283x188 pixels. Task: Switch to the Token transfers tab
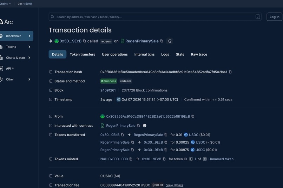pyautogui.click(x=83, y=54)
